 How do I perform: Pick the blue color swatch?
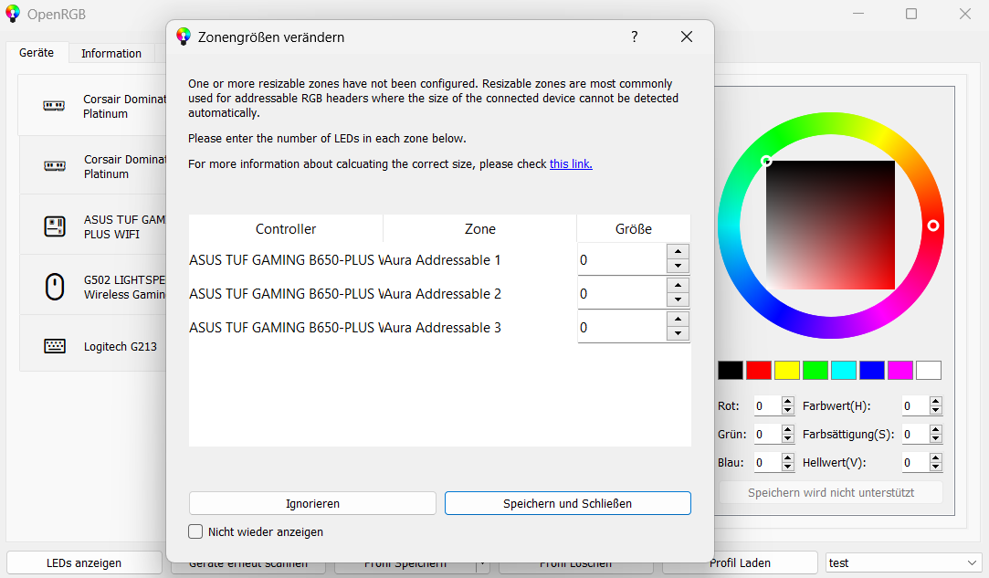872,371
